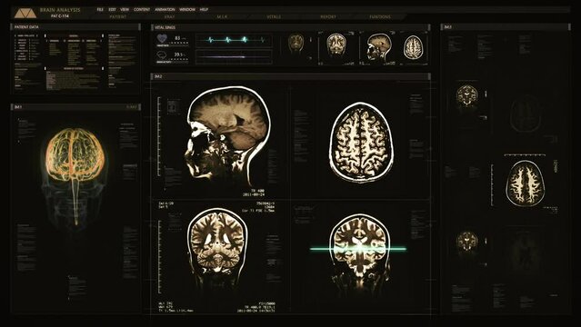Switch to the REPORT tab
This screenshot has width=581, height=327.
[x=328, y=16]
